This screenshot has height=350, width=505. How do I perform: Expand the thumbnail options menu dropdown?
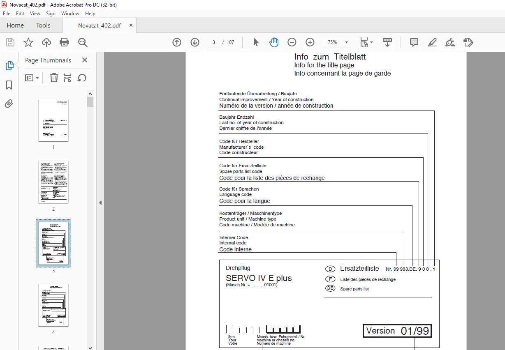[x=32, y=78]
